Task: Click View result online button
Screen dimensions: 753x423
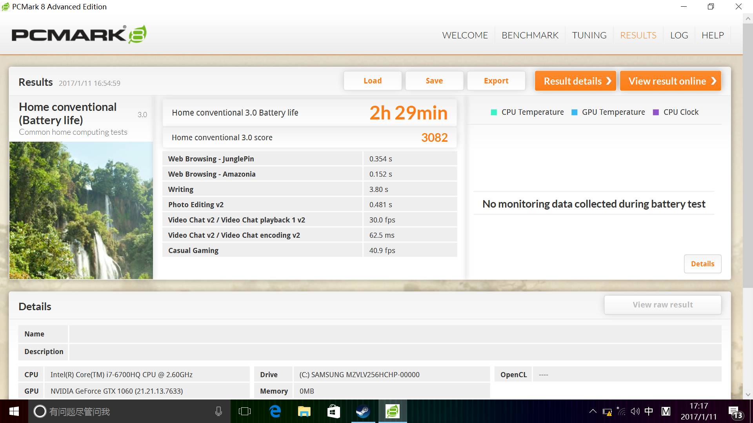Action: [670, 81]
